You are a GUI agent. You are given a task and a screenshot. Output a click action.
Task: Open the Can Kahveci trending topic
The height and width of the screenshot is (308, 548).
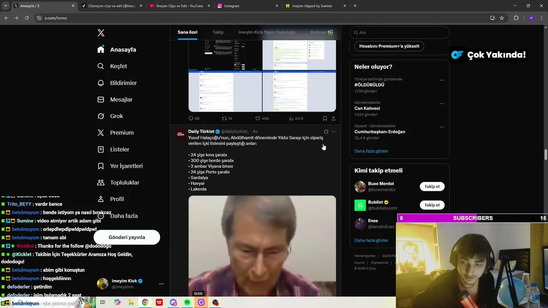click(367, 108)
